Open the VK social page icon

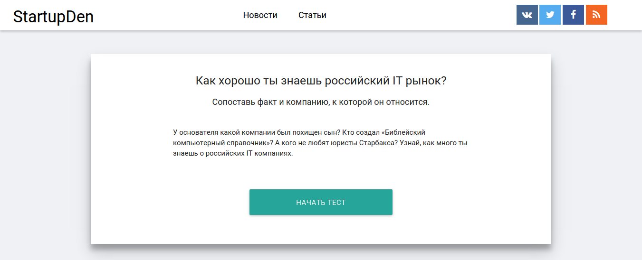(527, 15)
